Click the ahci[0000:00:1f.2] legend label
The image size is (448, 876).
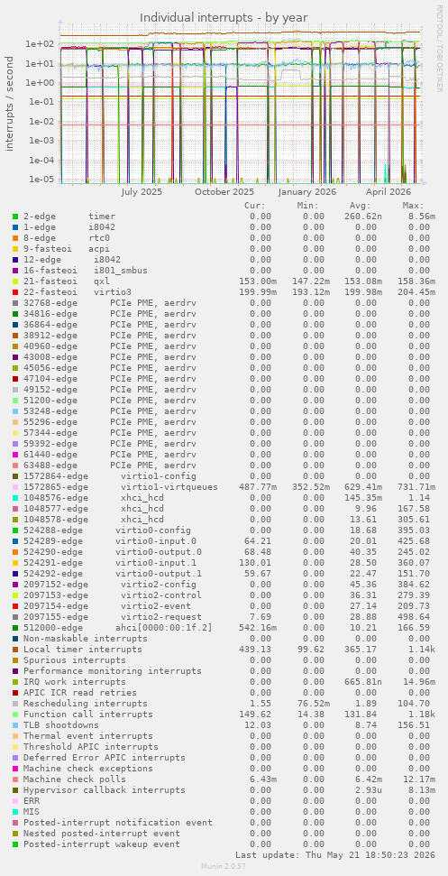[164, 628]
